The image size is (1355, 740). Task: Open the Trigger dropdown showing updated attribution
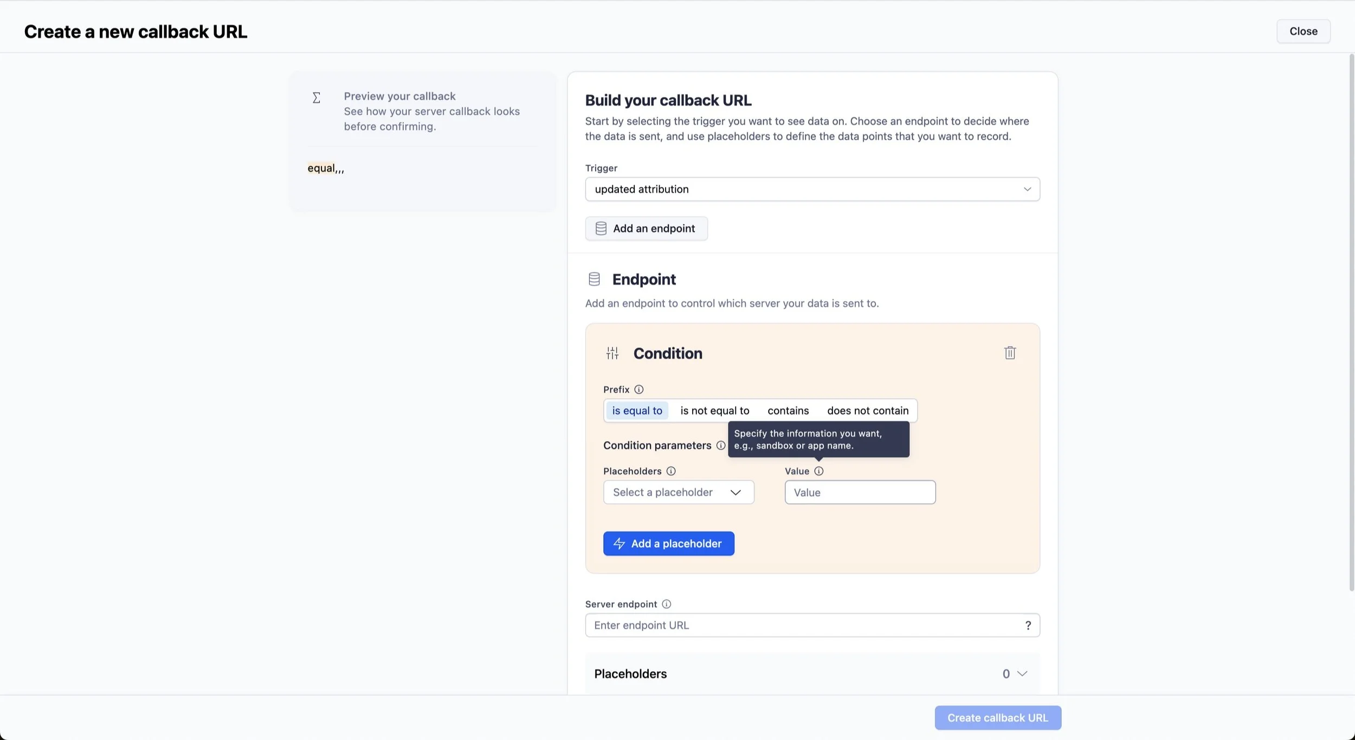coord(811,189)
